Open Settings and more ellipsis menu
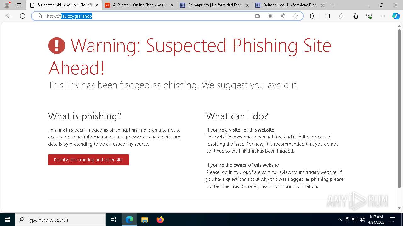Viewport: 403px width, 226px height. point(383,16)
